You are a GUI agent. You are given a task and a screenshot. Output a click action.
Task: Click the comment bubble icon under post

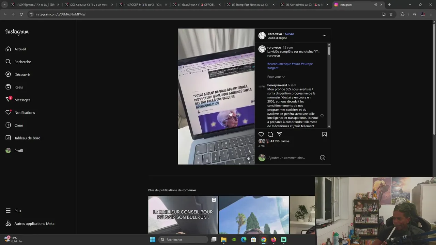270,134
